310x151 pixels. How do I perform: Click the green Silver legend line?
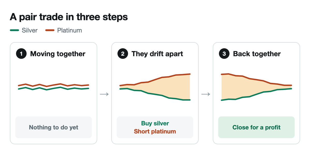(x=14, y=30)
